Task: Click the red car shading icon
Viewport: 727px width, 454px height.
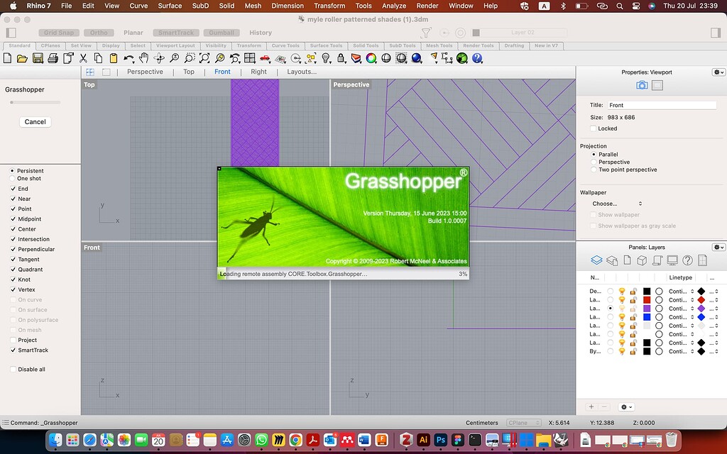Action: 265,58
